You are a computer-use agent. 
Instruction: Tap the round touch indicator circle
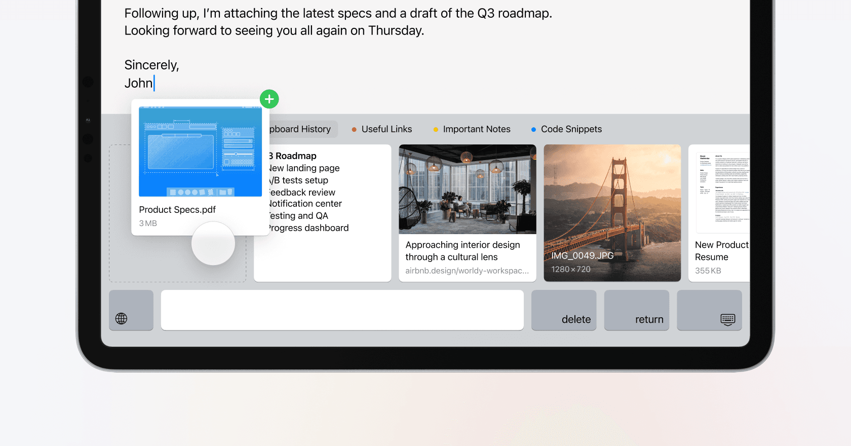click(213, 243)
